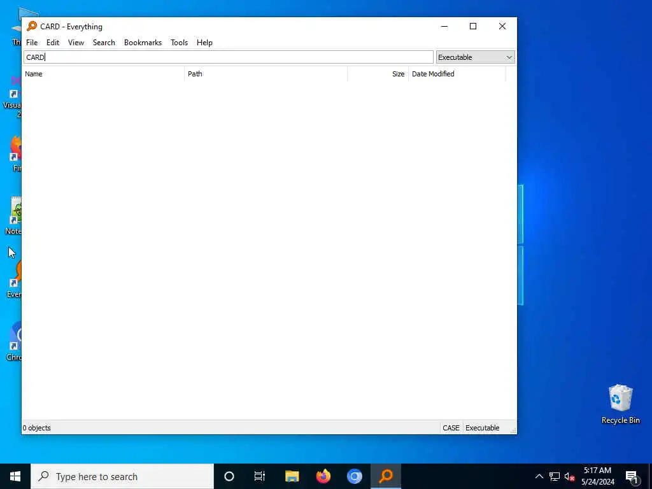Open the Edit menu
The image size is (652, 489).
(53, 43)
